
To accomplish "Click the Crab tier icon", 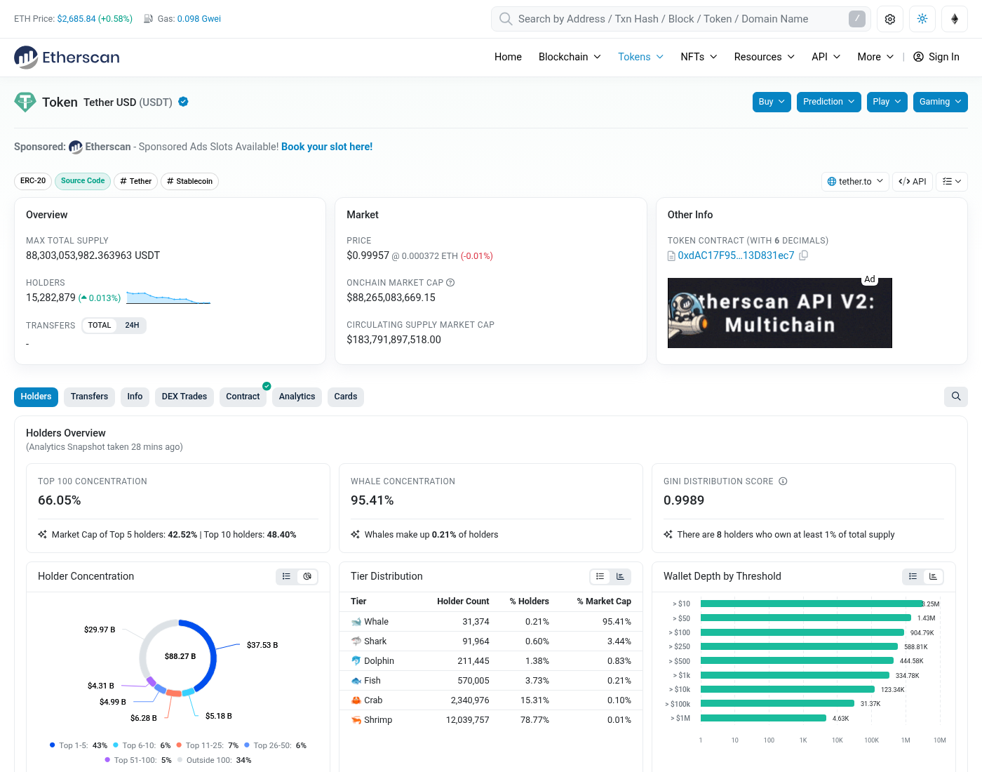I will pos(356,700).
